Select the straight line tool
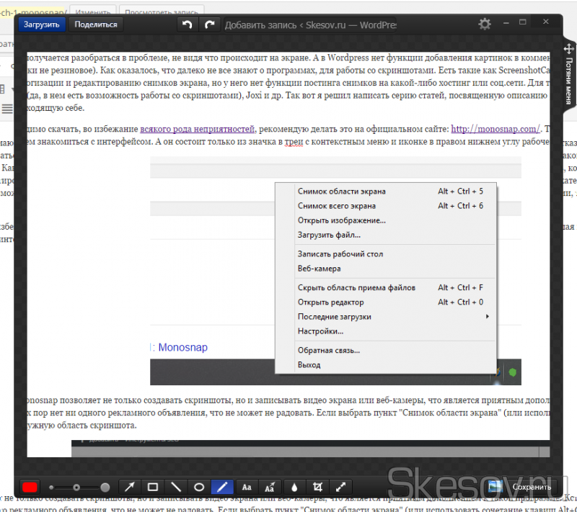Image resolution: width=577 pixels, height=512 pixels. (x=176, y=487)
